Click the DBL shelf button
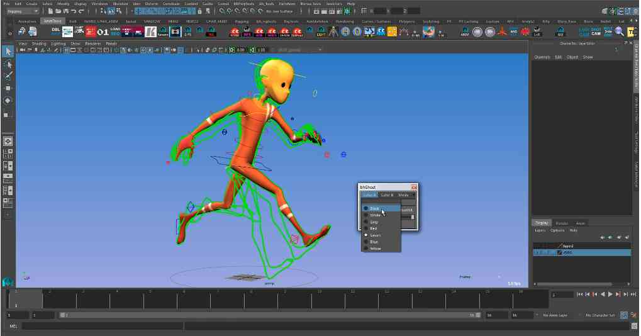Image resolution: width=641 pixels, height=336 pixels. click(x=55, y=31)
